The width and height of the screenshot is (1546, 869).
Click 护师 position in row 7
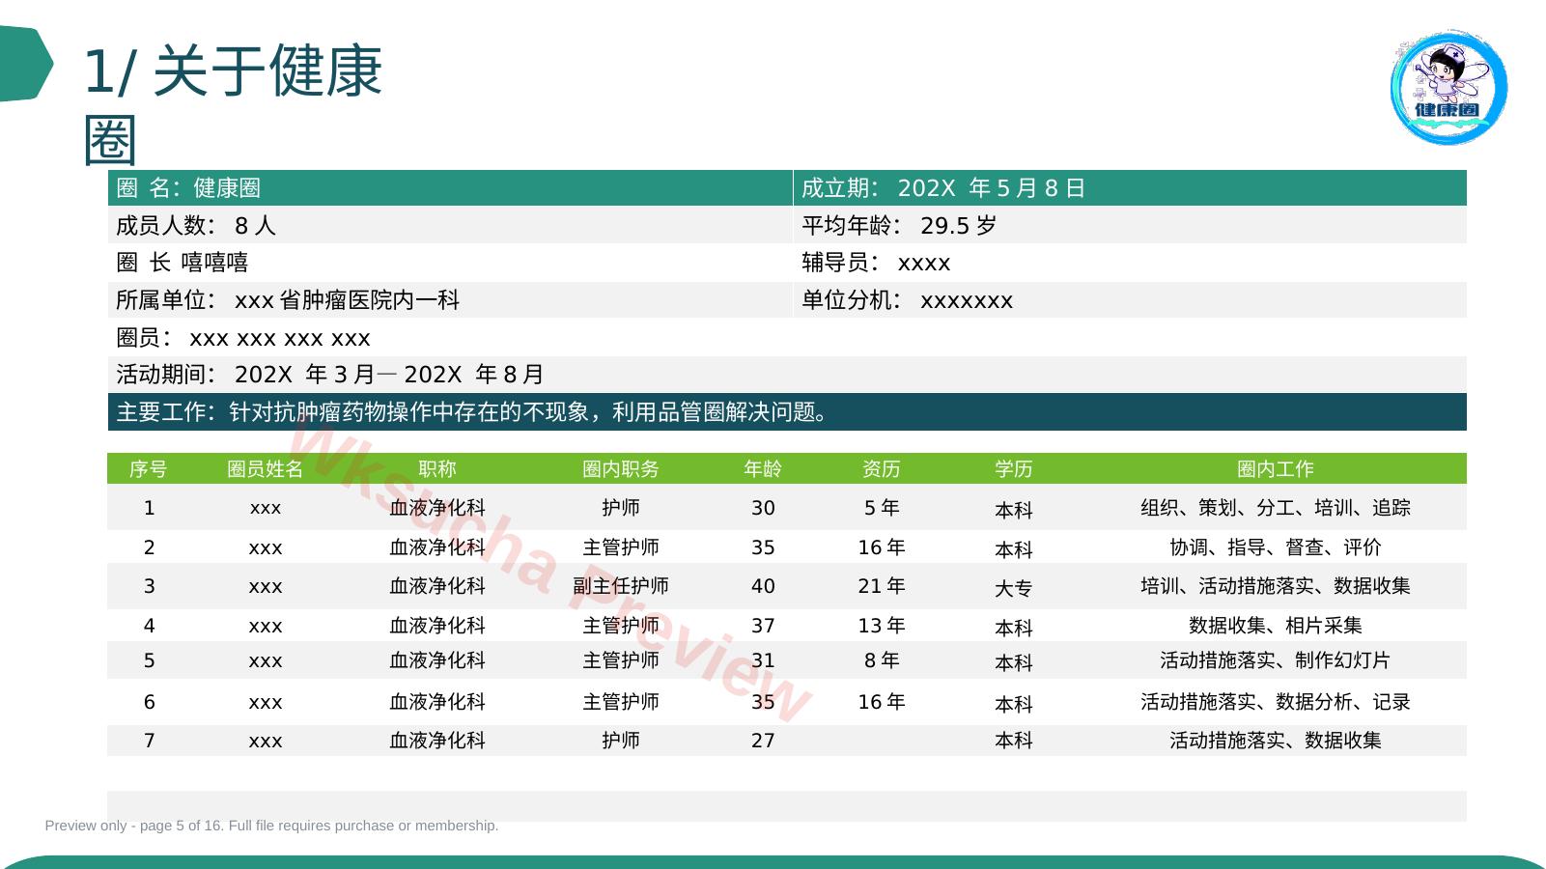[621, 741]
